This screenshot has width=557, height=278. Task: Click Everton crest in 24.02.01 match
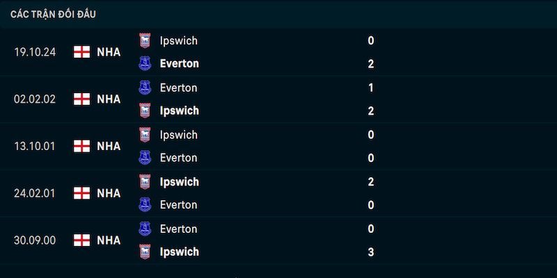click(x=145, y=204)
